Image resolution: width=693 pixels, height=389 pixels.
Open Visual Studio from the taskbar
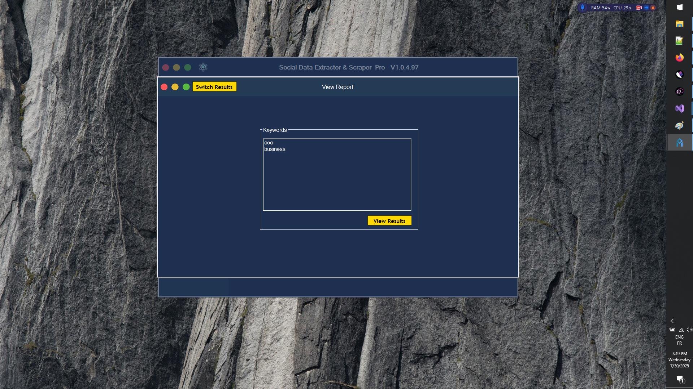click(680, 108)
